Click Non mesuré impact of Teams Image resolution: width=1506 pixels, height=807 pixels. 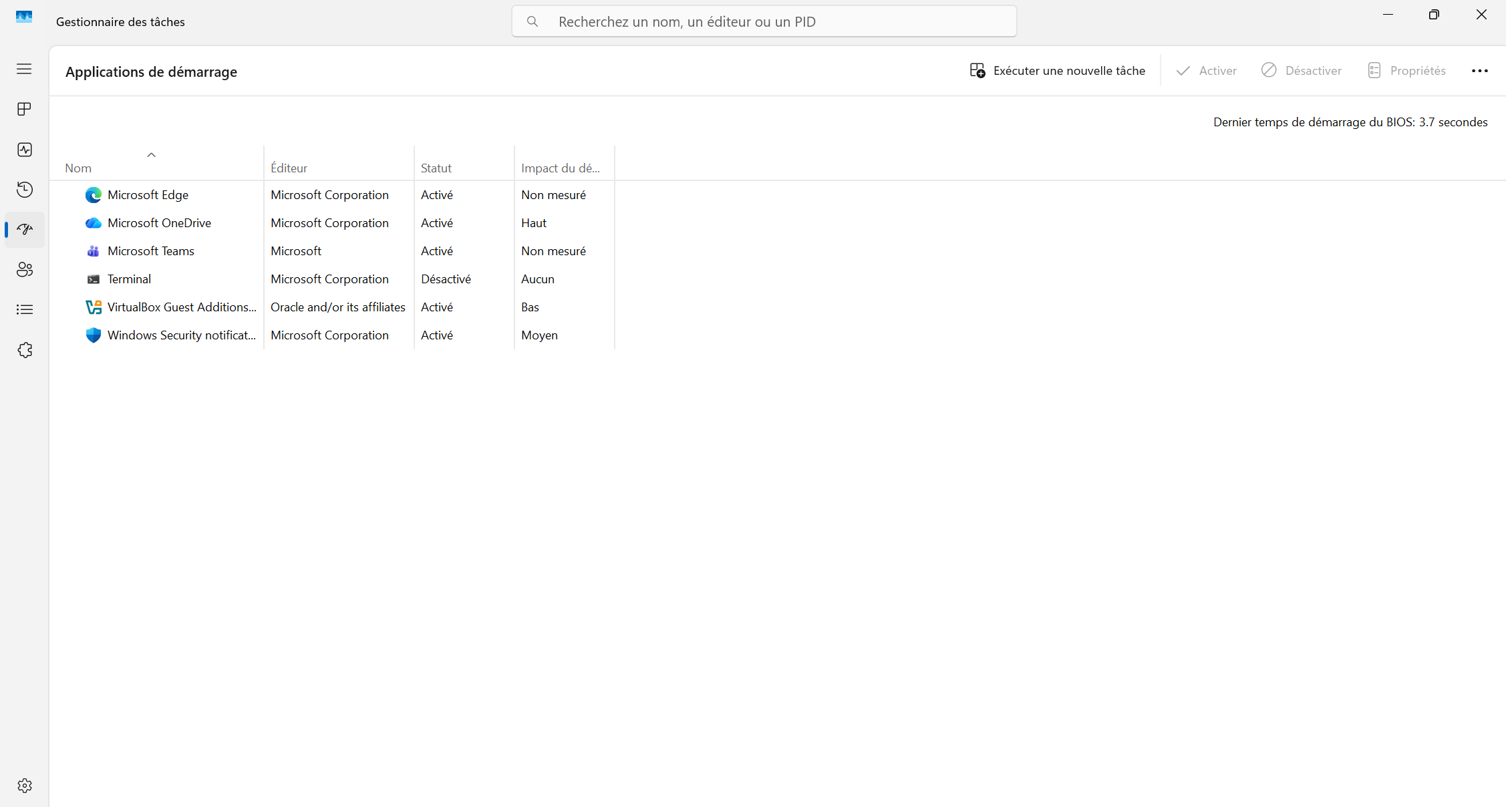[x=553, y=251]
